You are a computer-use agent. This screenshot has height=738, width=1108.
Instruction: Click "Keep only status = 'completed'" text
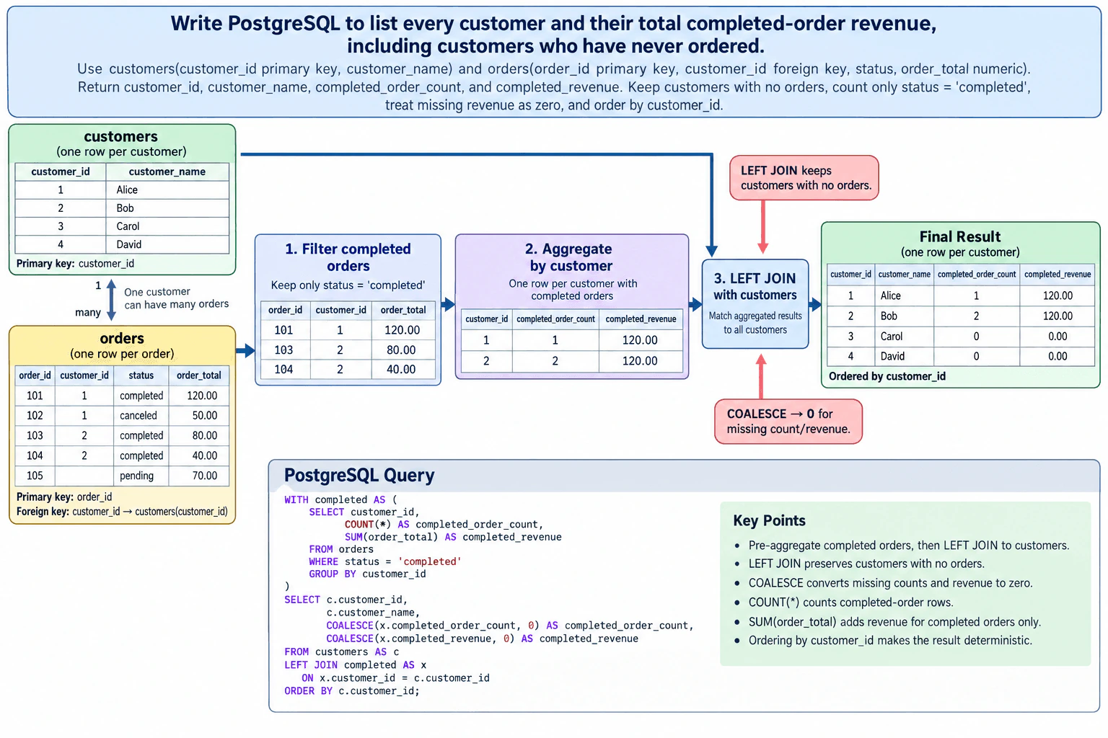pyautogui.click(x=348, y=285)
